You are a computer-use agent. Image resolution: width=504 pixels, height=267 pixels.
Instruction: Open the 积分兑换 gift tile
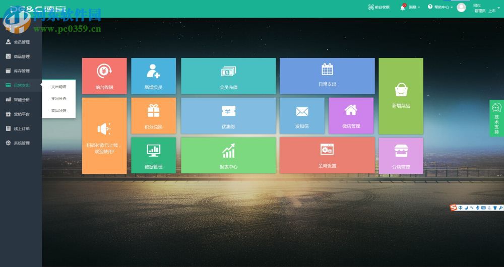[x=153, y=116]
